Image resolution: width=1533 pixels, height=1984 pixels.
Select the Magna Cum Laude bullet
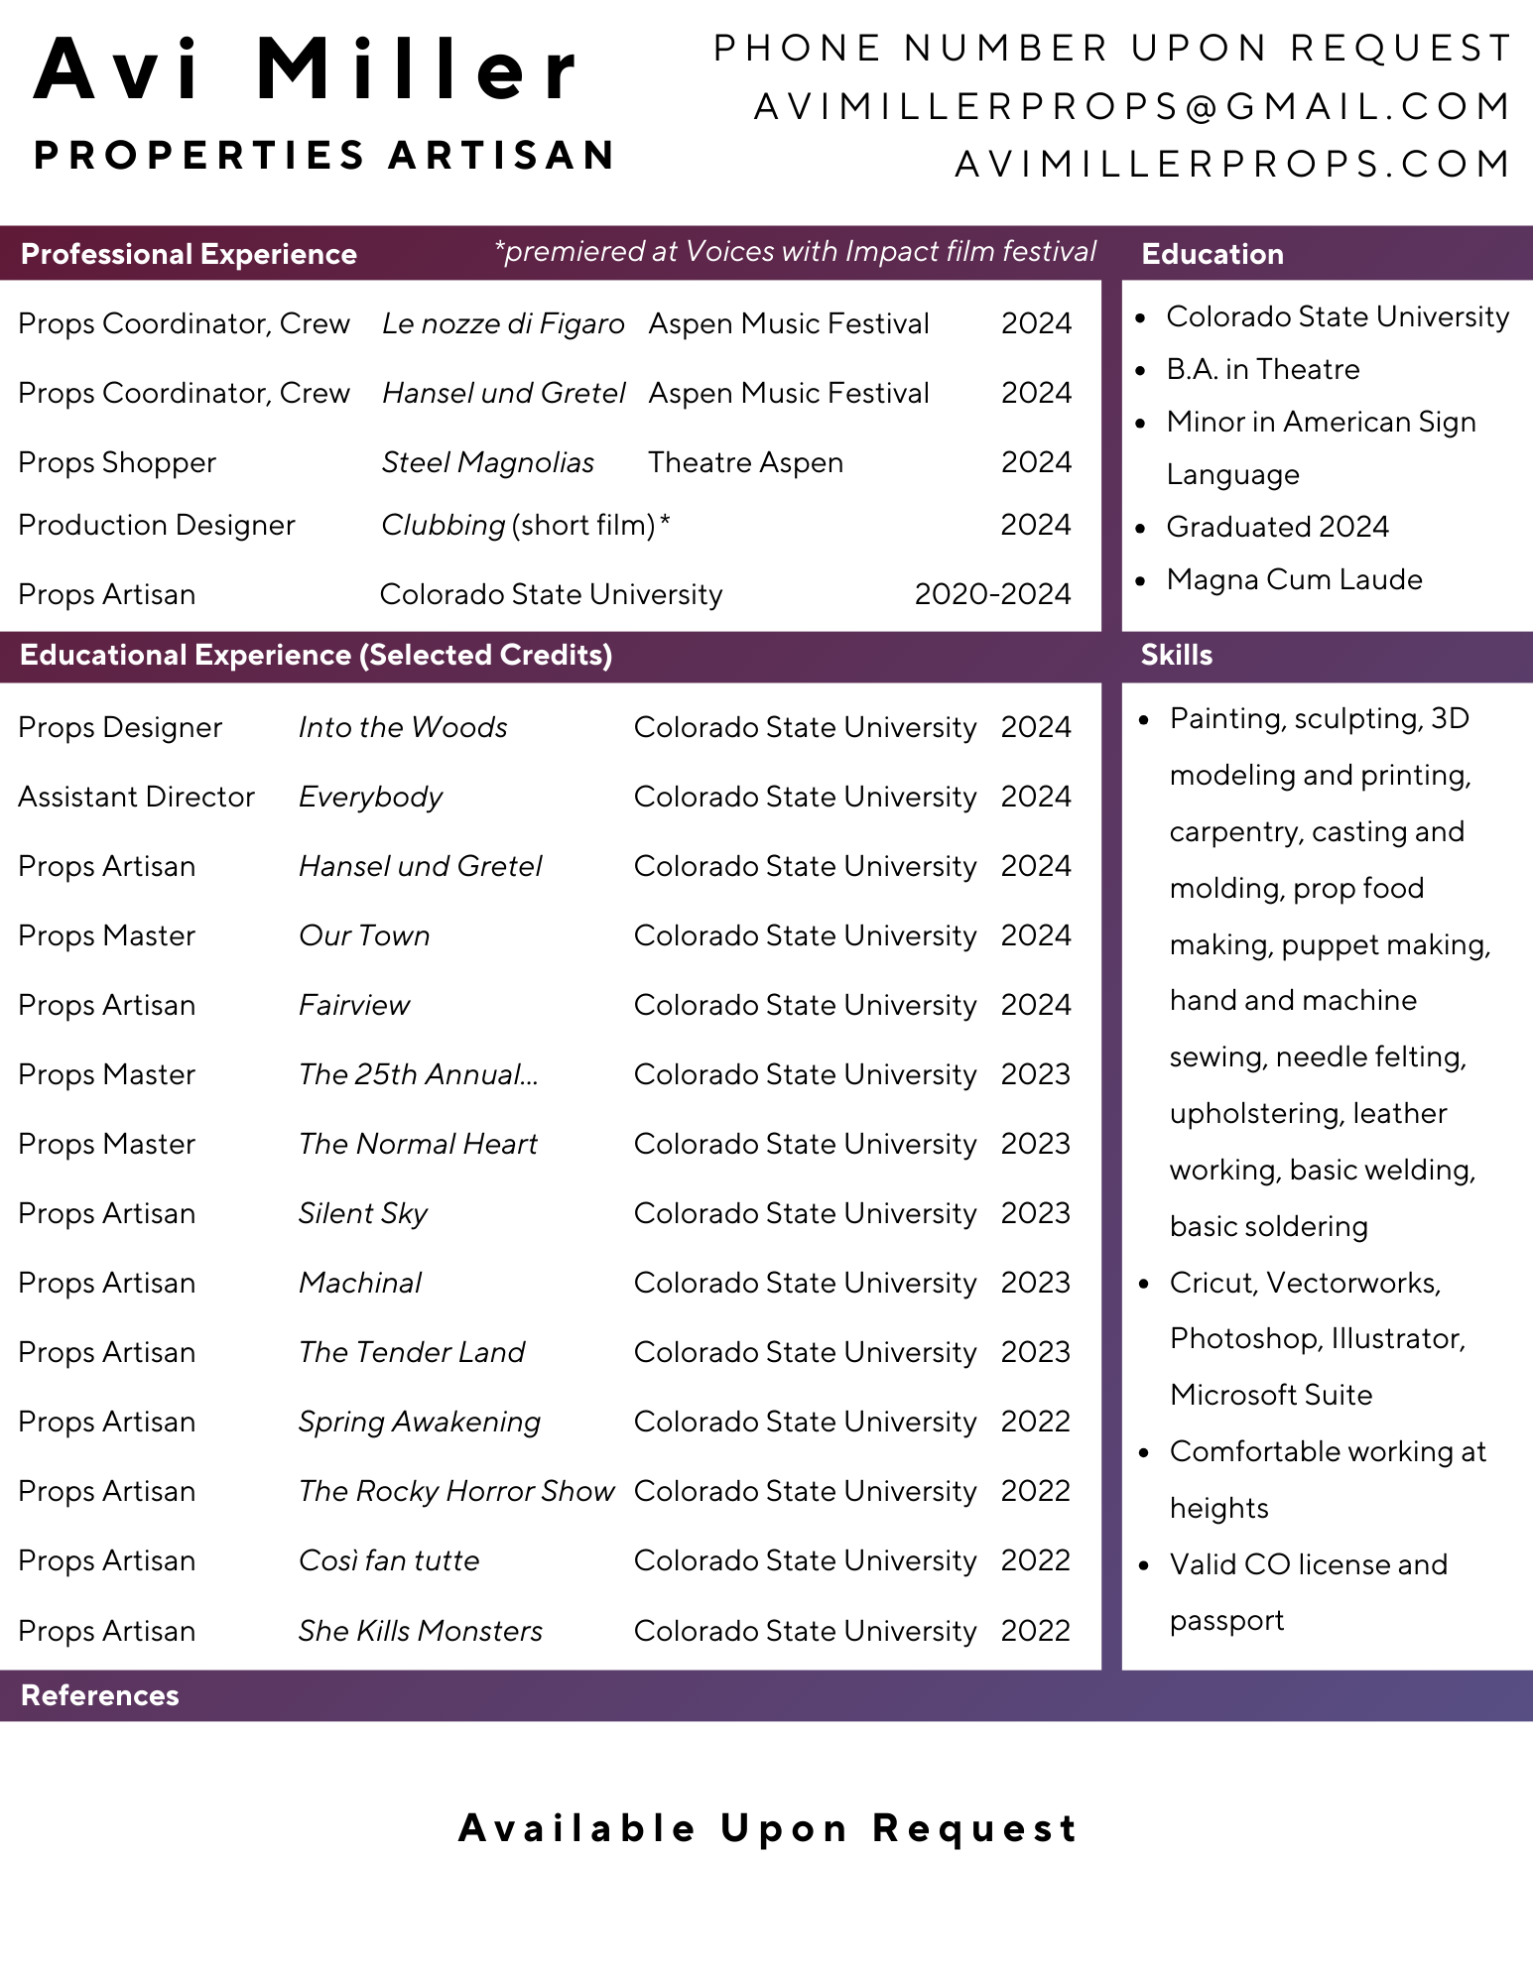1294,580
